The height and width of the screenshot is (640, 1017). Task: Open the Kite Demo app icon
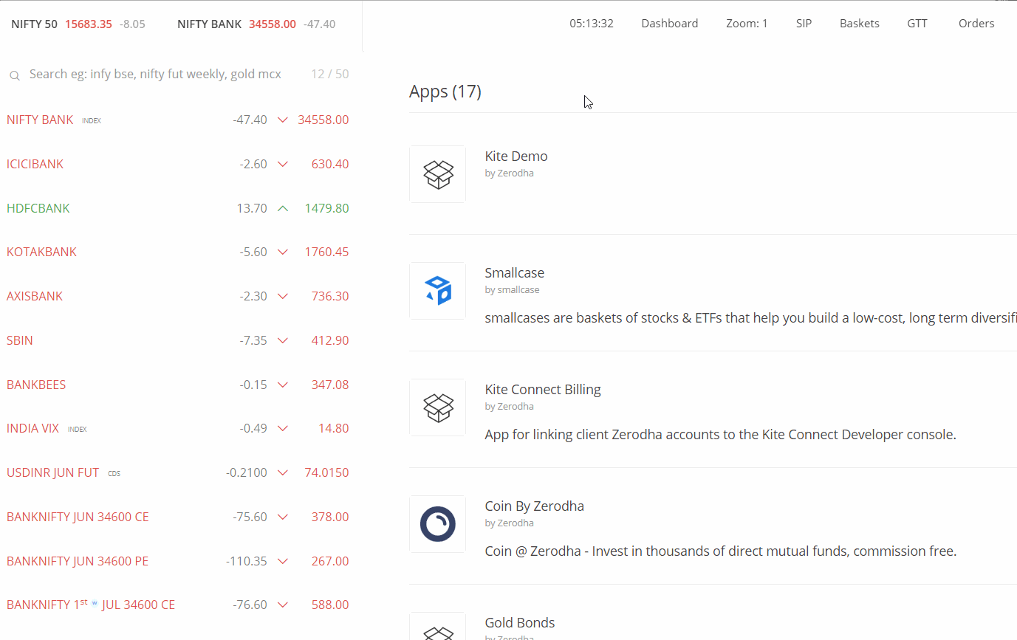point(437,174)
